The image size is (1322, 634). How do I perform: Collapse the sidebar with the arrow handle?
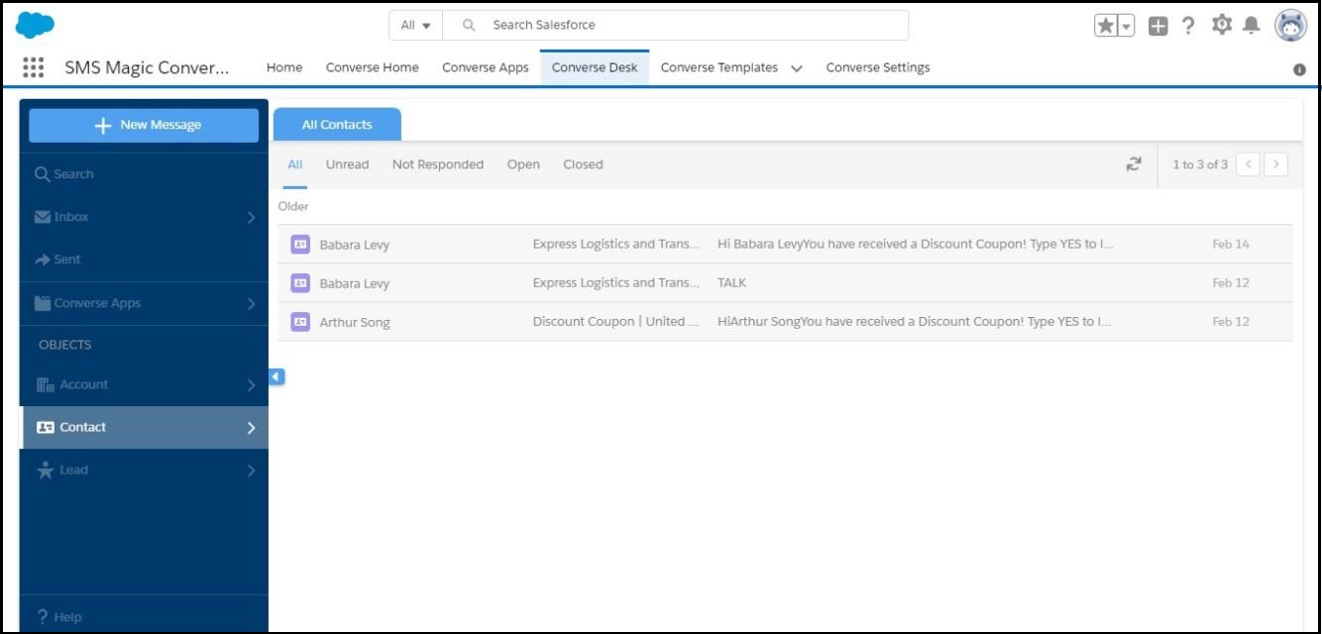(x=276, y=376)
